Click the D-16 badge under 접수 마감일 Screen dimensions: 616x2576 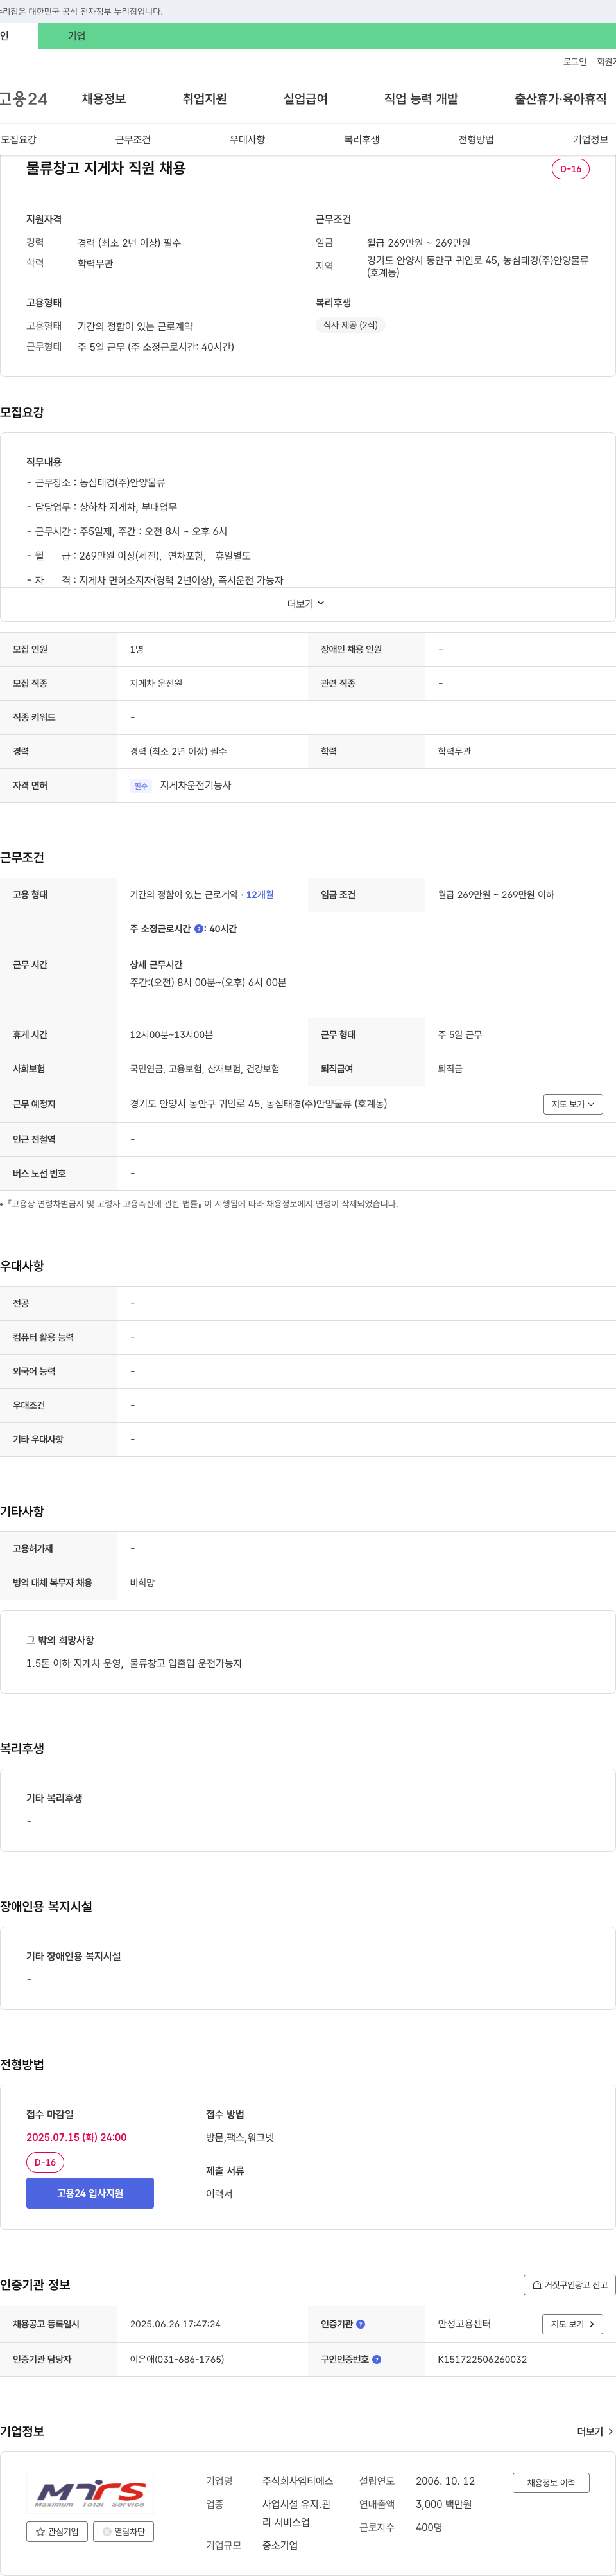pyautogui.click(x=45, y=2162)
